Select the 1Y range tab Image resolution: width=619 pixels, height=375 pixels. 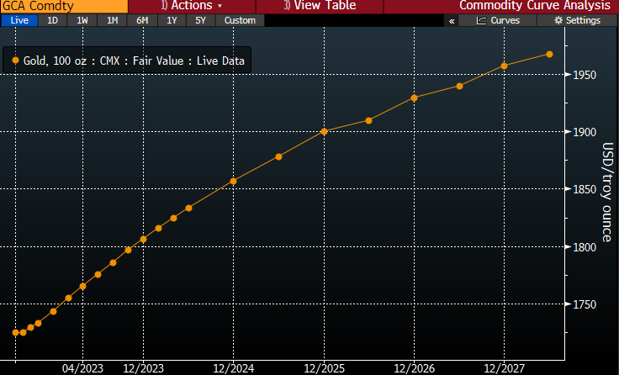172,20
